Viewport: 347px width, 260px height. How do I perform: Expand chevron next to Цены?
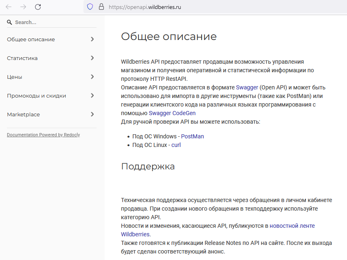(x=92, y=77)
